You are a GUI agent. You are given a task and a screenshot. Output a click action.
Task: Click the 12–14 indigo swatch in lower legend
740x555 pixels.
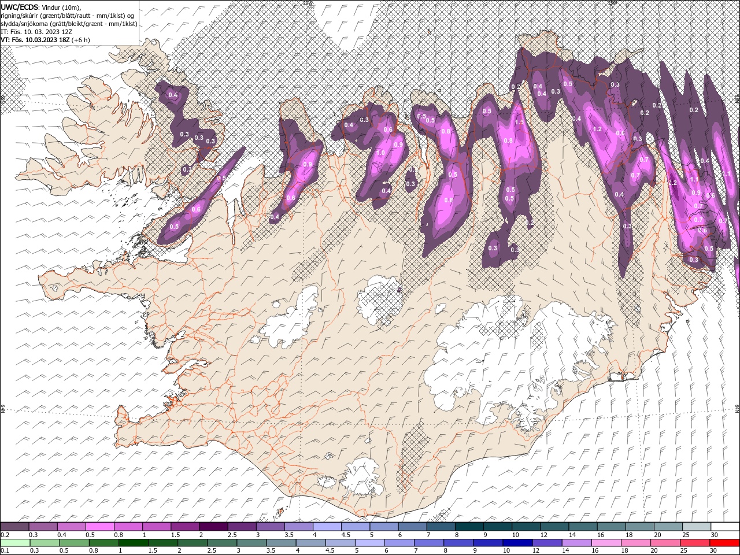pos(547,543)
